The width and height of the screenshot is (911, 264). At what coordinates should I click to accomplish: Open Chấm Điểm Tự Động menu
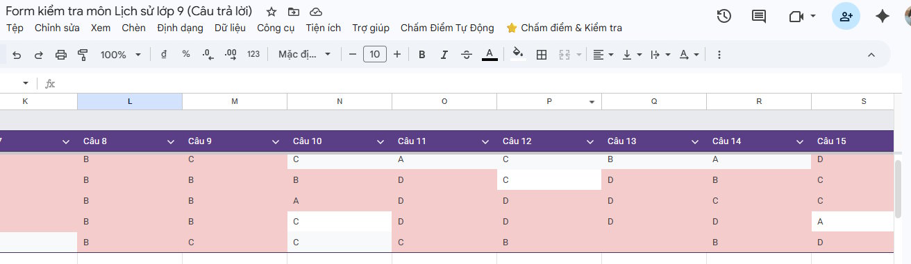[447, 28]
